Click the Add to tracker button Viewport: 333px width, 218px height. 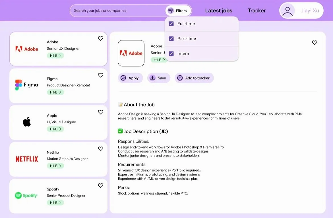tap(194, 78)
